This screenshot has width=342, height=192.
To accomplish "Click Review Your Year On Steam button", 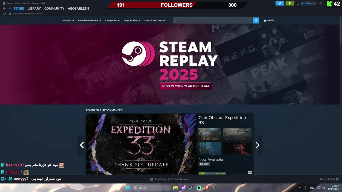I will coord(185,86).
